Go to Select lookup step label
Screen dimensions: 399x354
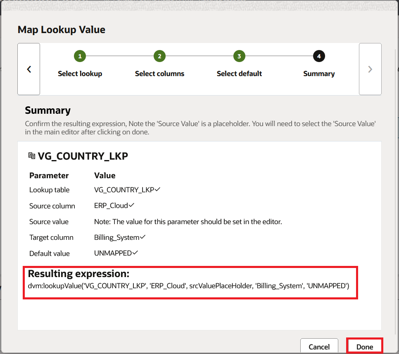tap(80, 74)
